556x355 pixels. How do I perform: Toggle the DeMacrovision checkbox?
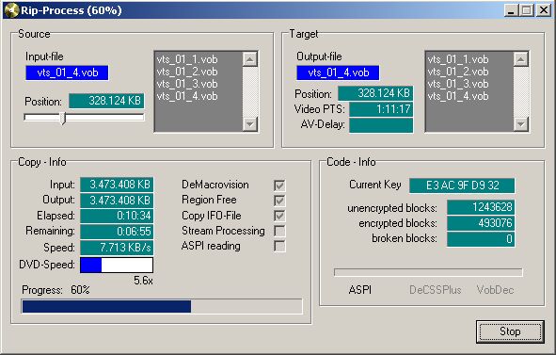coord(279,186)
